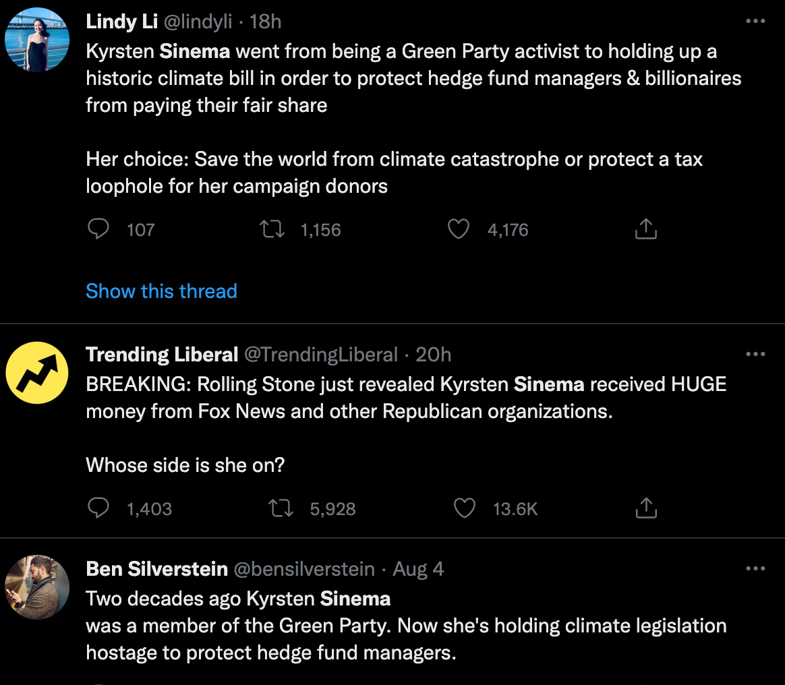This screenshot has height=685, width=785.
Task: Open more options for Lindy Li's tweet
Action: [x=755, y=21]
